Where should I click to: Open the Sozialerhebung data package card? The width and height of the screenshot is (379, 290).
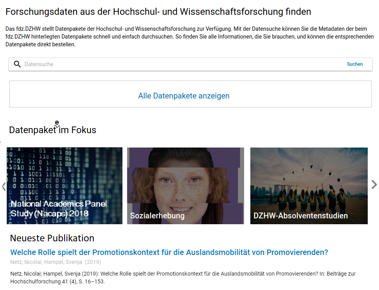(x=185, y=186)
